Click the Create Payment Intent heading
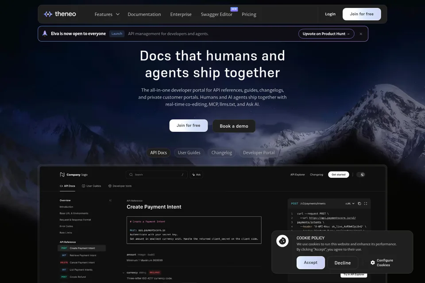Viewport: 425px width, 283px height. tap(154, 207)
